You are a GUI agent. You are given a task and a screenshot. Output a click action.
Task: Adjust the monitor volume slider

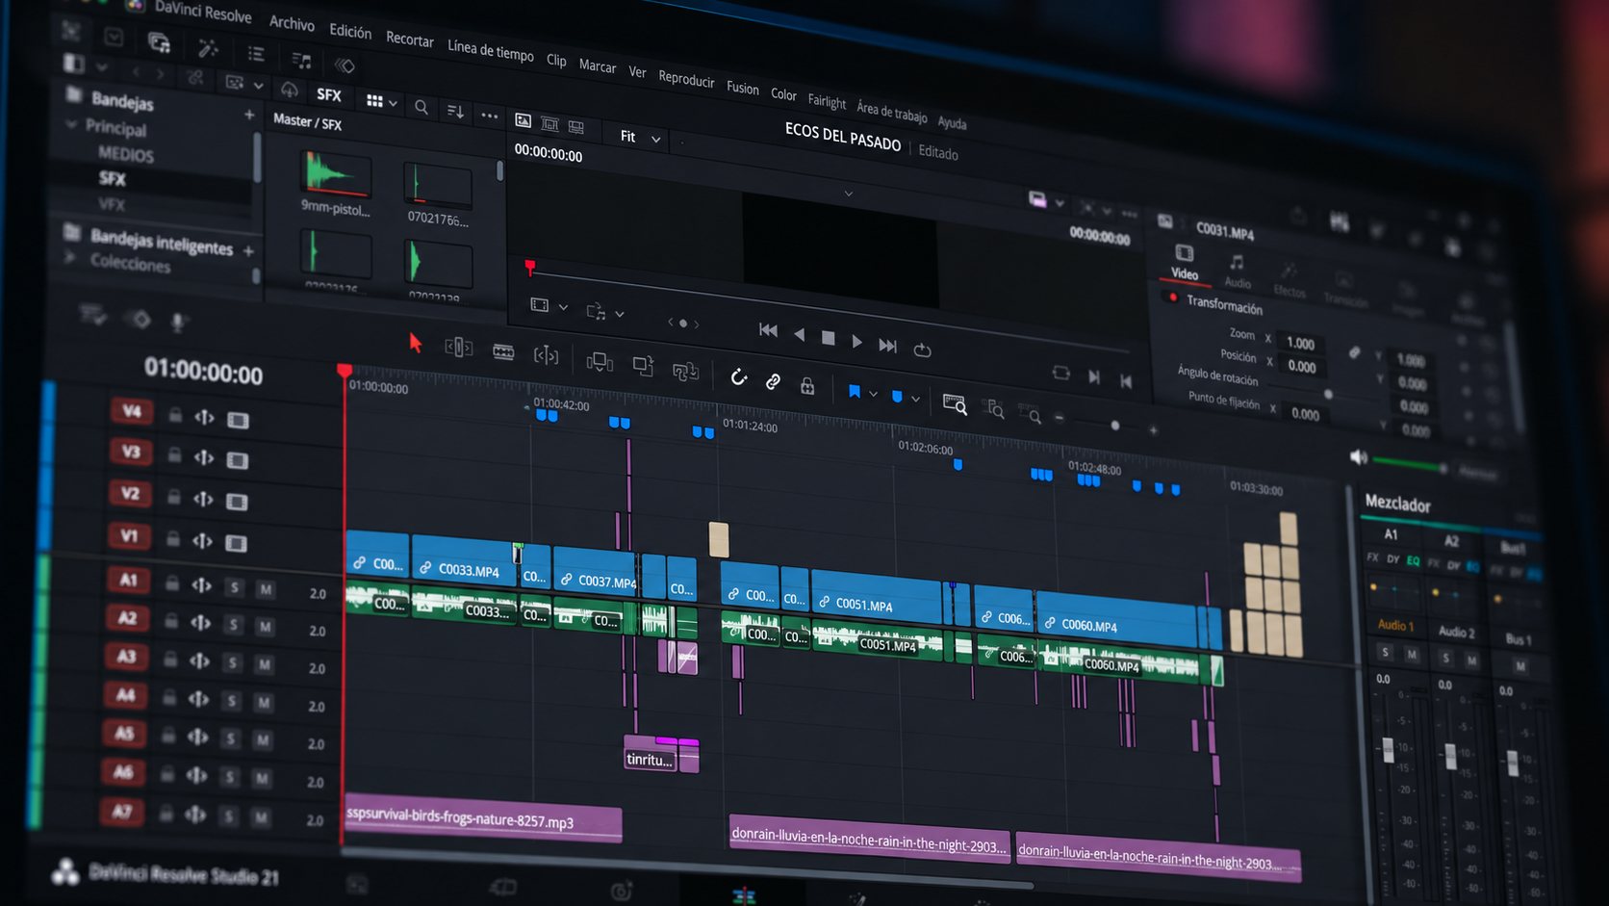(x=1410, y=463)
